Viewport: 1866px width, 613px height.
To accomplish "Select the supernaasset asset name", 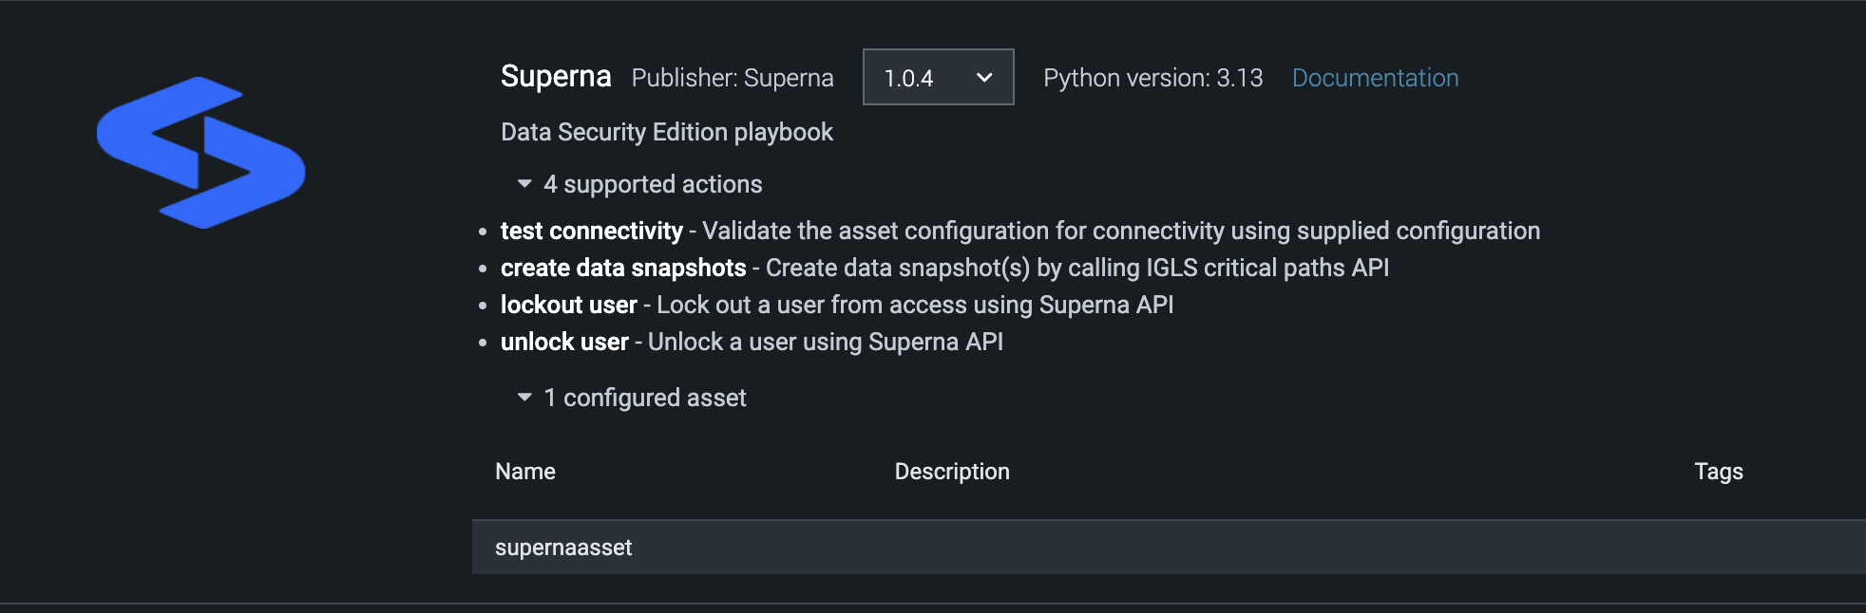I will (562, 548).
